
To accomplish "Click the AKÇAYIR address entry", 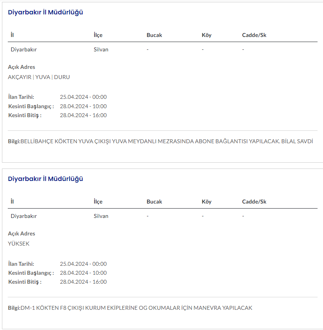I will [19, 77].
